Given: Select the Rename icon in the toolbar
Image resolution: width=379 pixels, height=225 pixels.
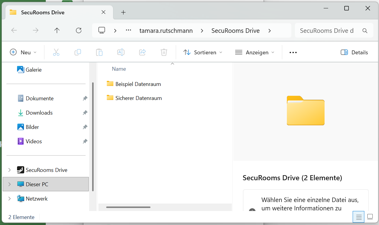Looking at the screenshot, I should click(x=121, y=52).
